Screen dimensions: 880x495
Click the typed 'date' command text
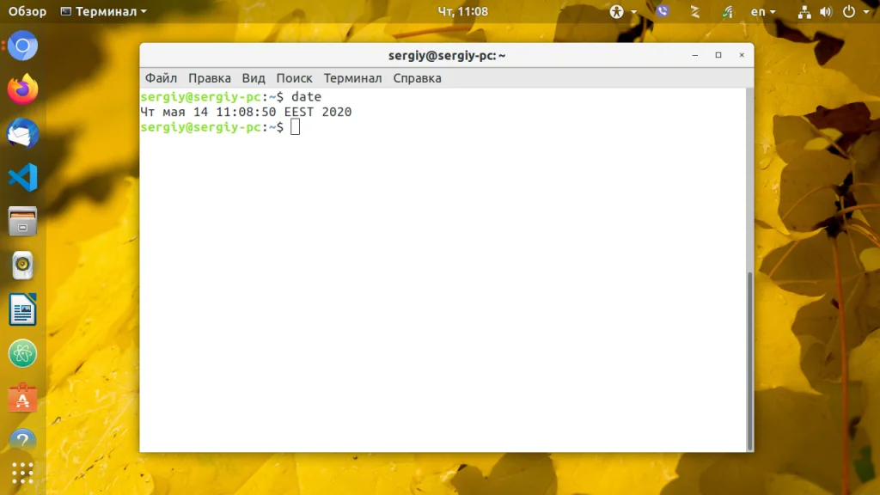(x=306, y=96)
